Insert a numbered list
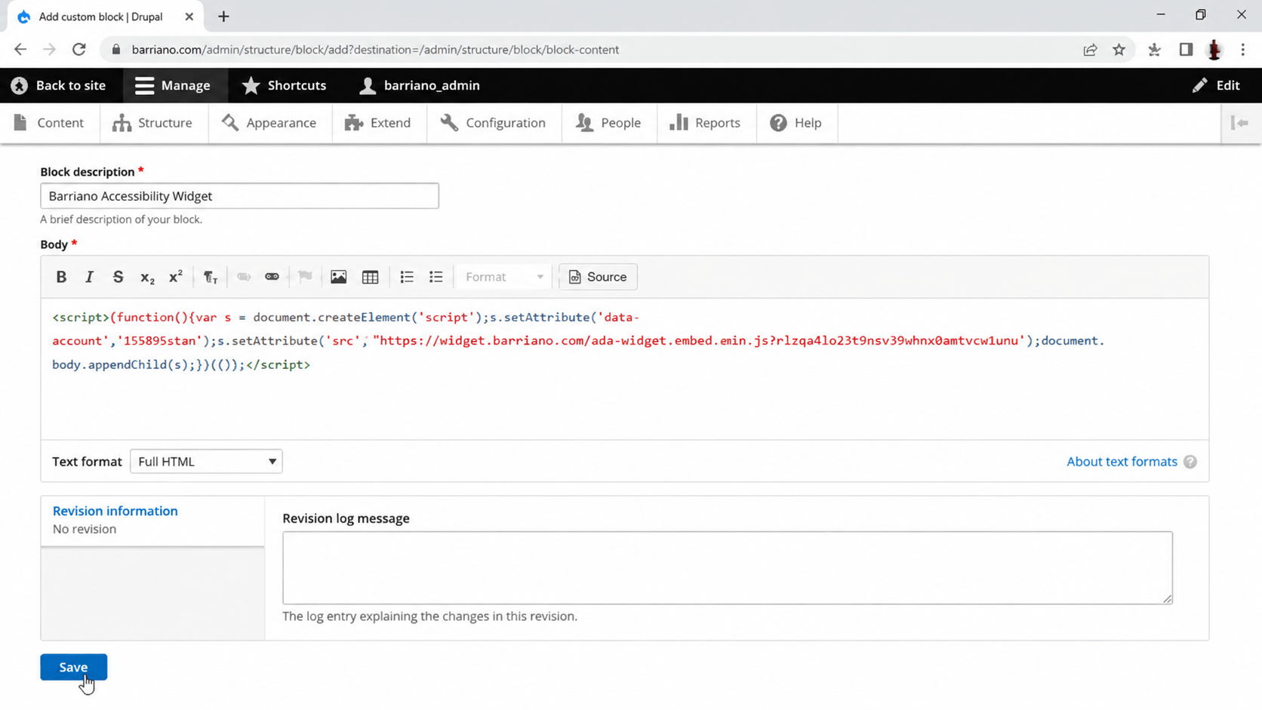1262x710 pixels. click(x=407, y=277)
